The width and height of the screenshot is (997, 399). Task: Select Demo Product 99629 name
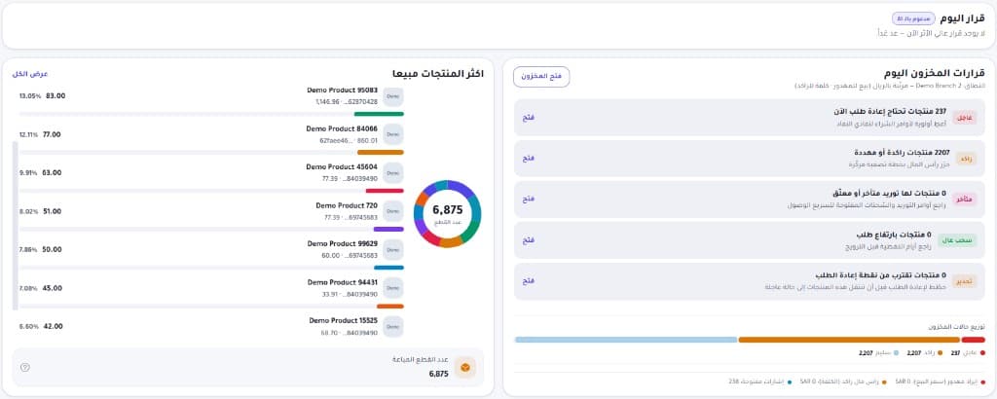(342, 243)
